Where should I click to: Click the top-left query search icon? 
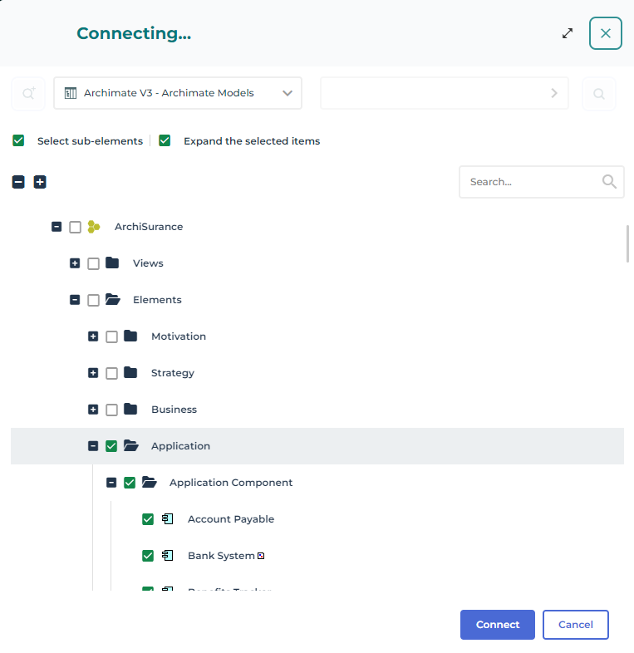28,94
